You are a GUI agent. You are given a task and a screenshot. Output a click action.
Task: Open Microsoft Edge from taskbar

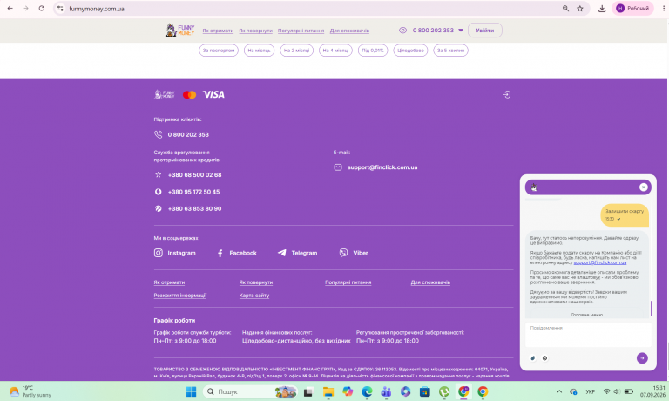tap(367, 391)
